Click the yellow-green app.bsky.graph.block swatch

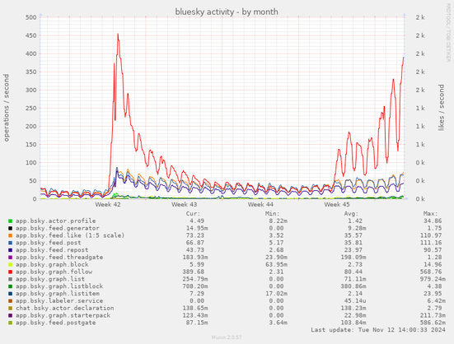click(x=11, y=265)
